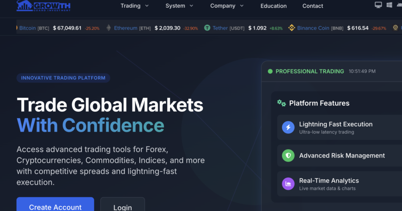The height and width of the screenshot is (211, 402).
Task: Click the Ethereum diamond coin icon
Action: pos(109,28)
